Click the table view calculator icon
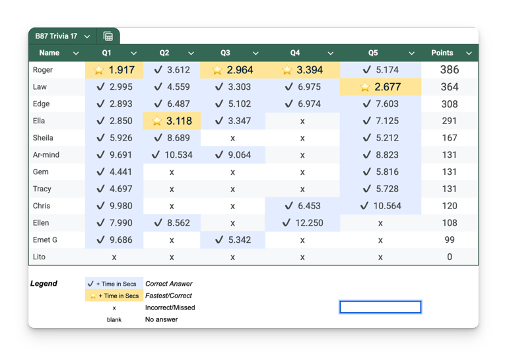 pyautogui.click(x=108, y=36)
